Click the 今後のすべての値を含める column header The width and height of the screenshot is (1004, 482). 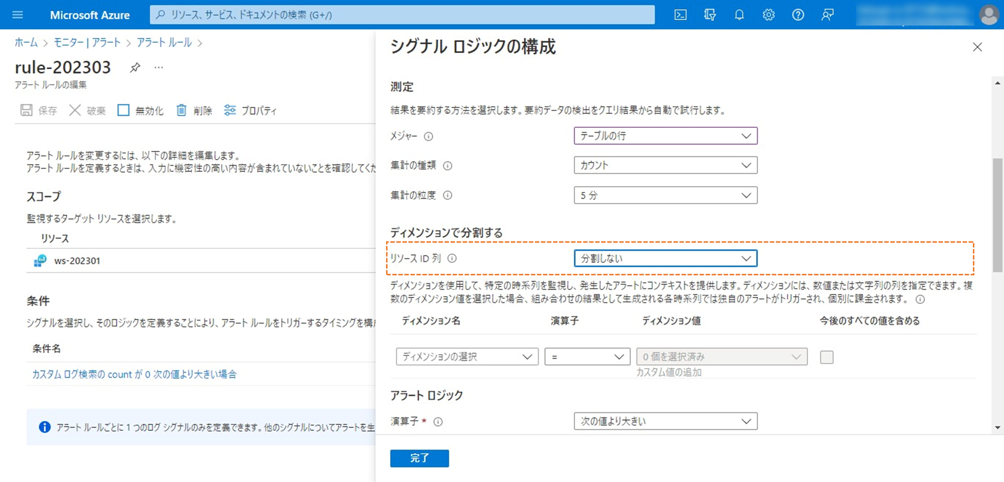pyautogui.click(x=869, y=320)
